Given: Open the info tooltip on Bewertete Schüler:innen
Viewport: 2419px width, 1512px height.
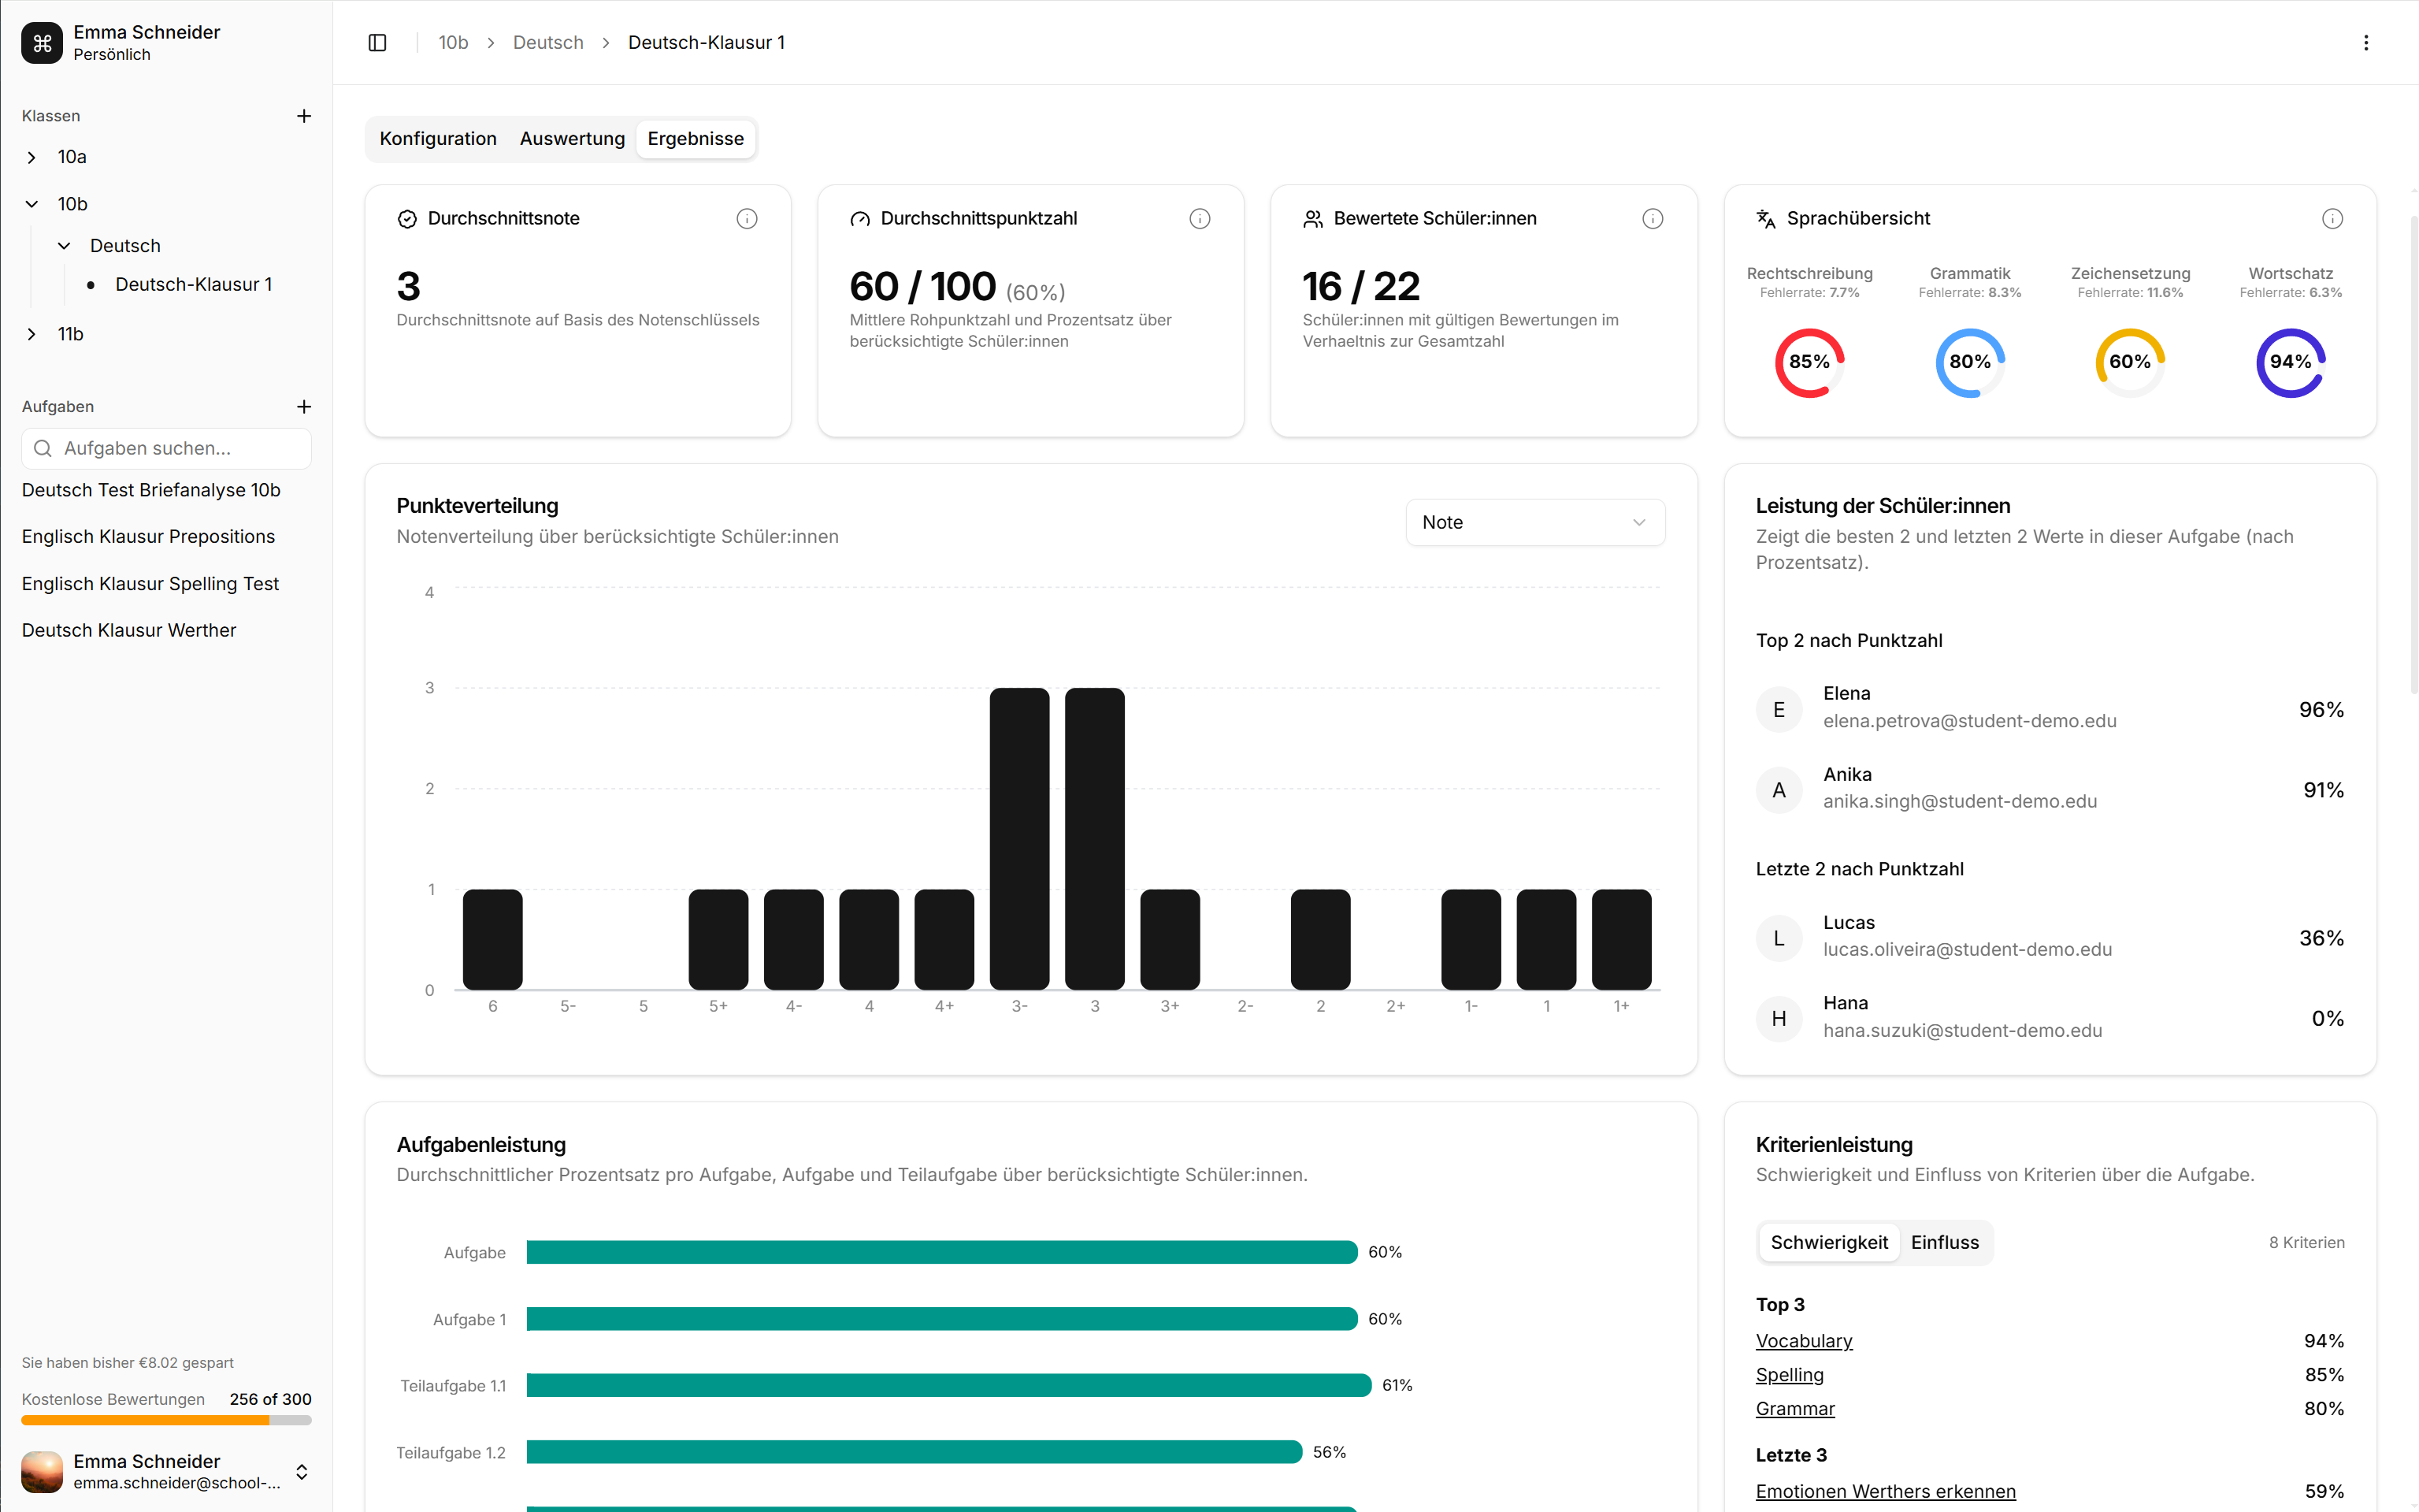Looking at the screenshot, I should click(x=1653, y=218).
